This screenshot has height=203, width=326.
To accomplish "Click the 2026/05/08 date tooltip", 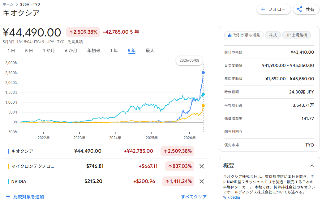I will [189, 60].
